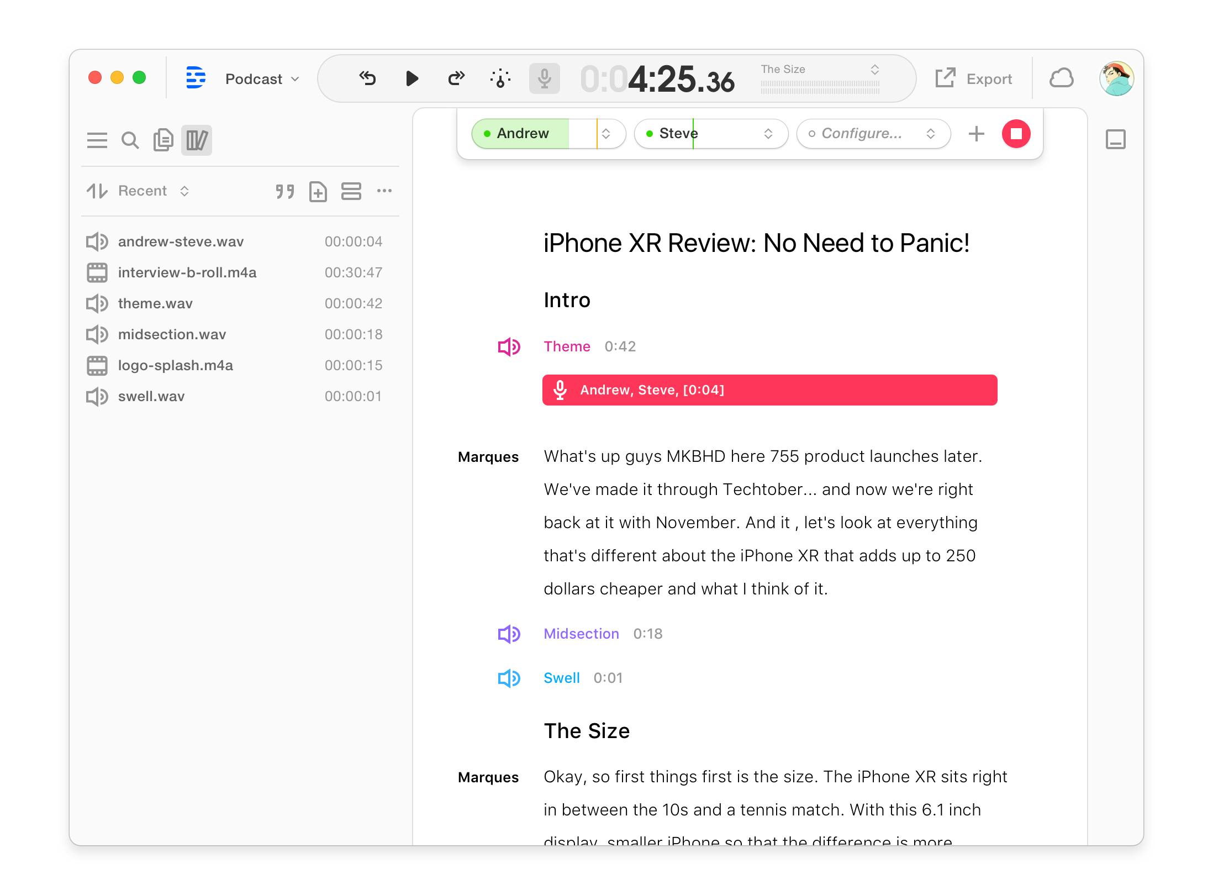
Task: Export the project
Action: click(973, 79)
